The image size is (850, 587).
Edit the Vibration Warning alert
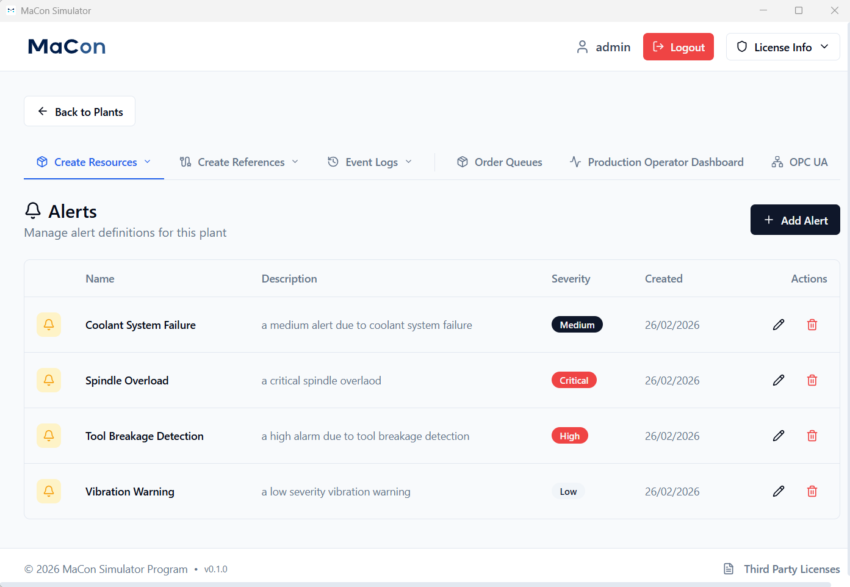pos(778,491)
